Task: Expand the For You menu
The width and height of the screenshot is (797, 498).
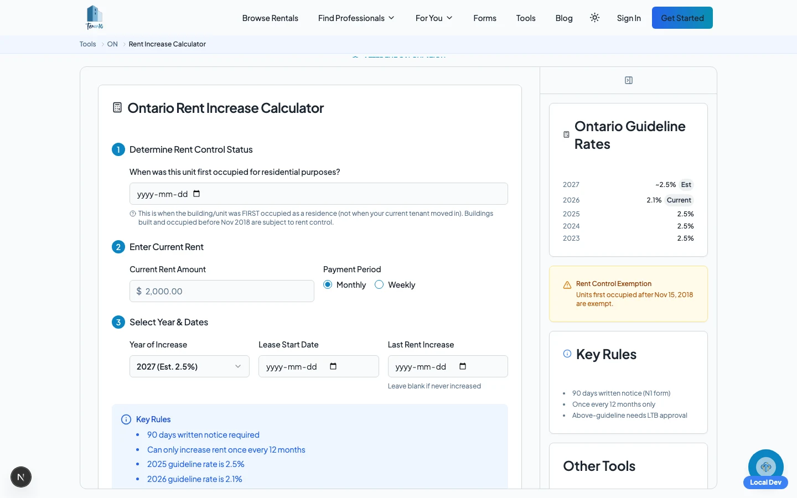Action: (x=434, y=18)
